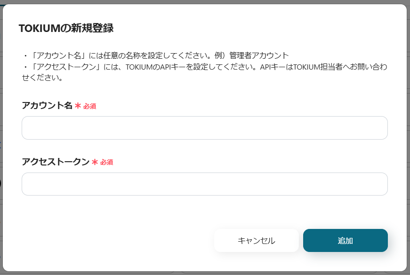Viewport: 410px width, 275px height.
Task: Focus the アクセストークン text box
Action: point(204,184)
